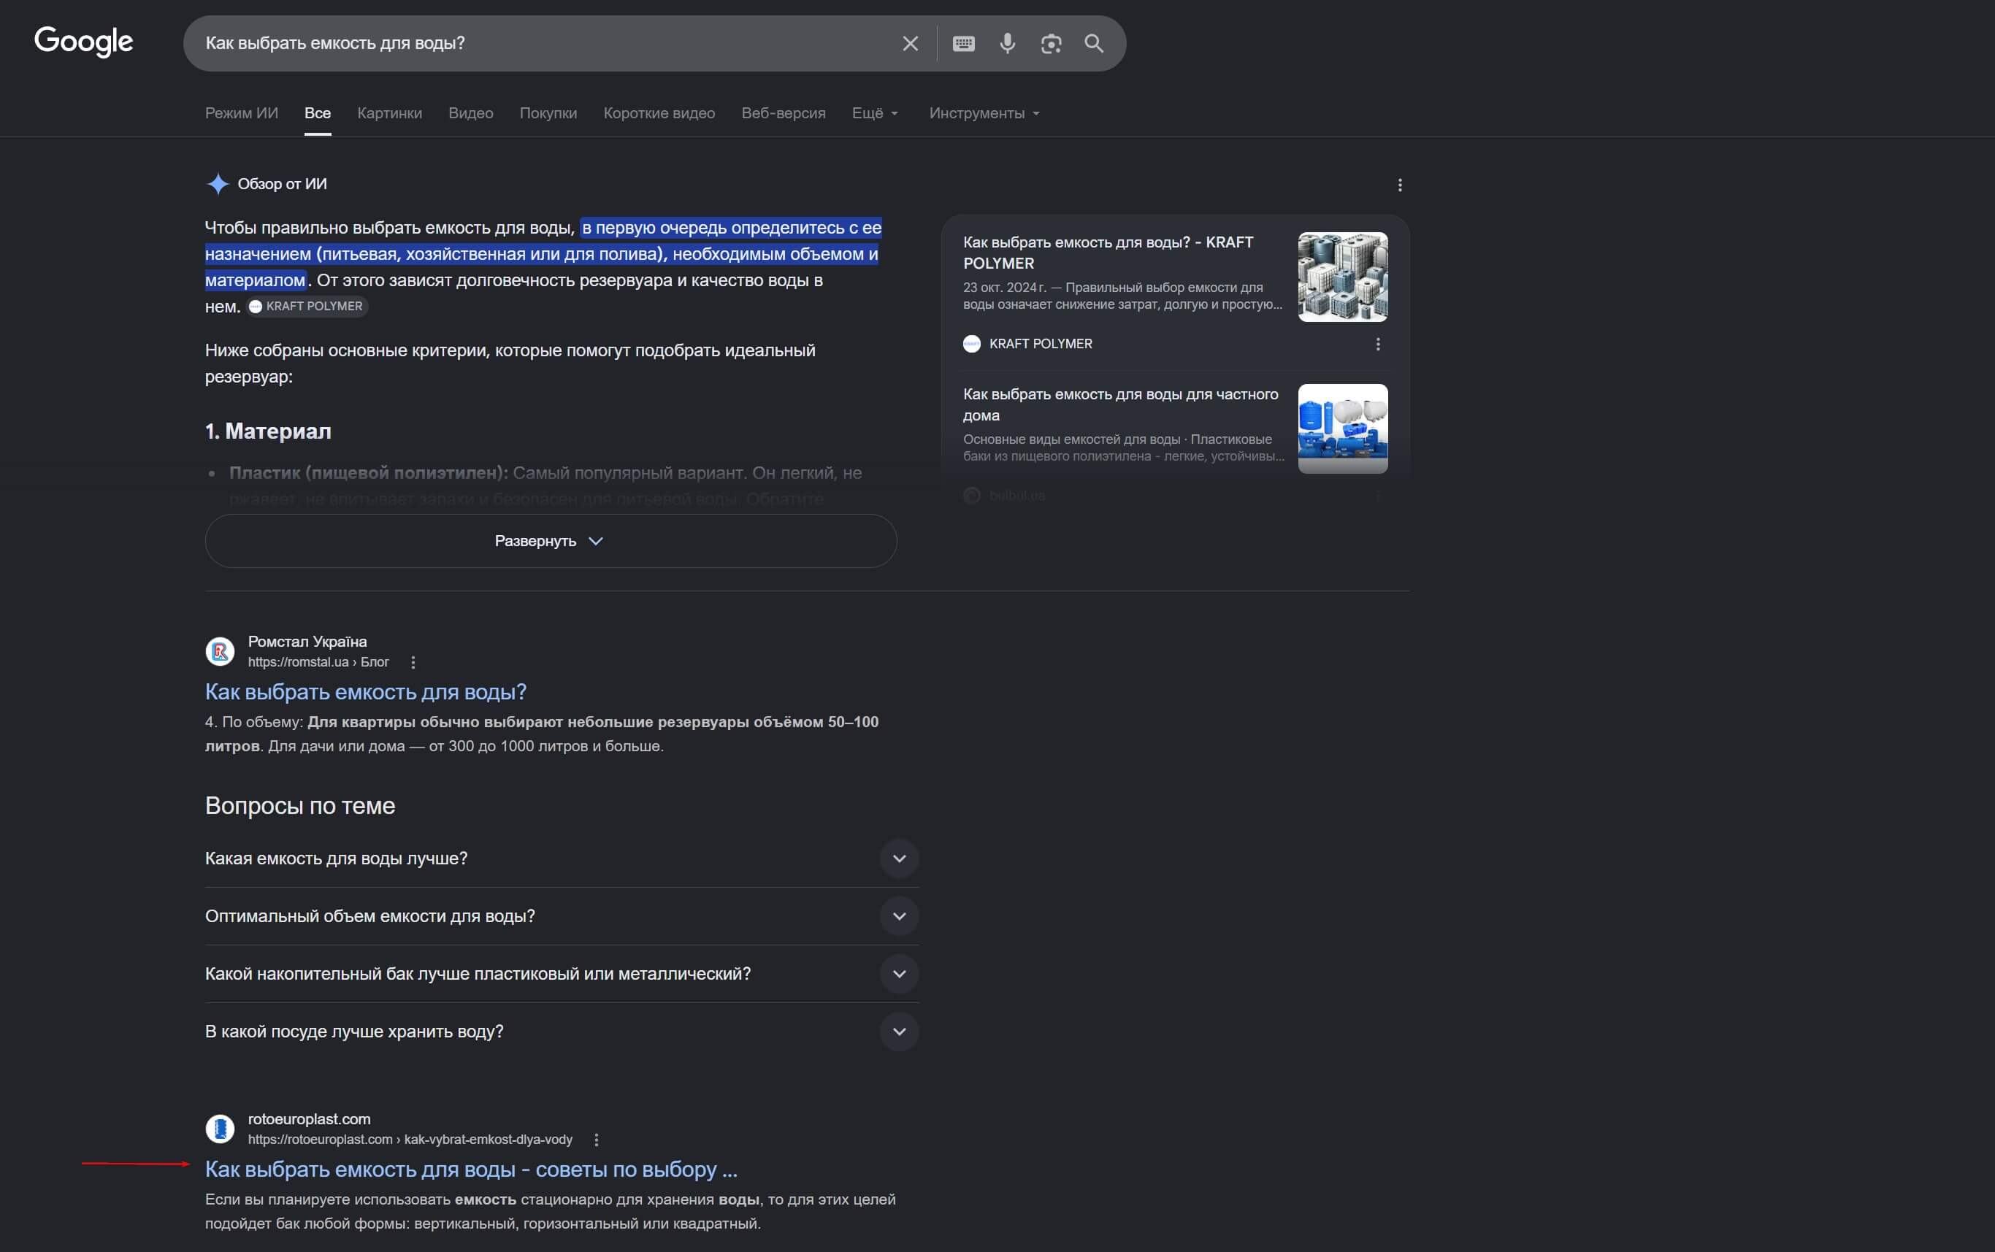Image resolution: width=1995 pixels, height=1252 pixels.
Task: Click the KRAFT POLYMER source chip
Action: 307,307
